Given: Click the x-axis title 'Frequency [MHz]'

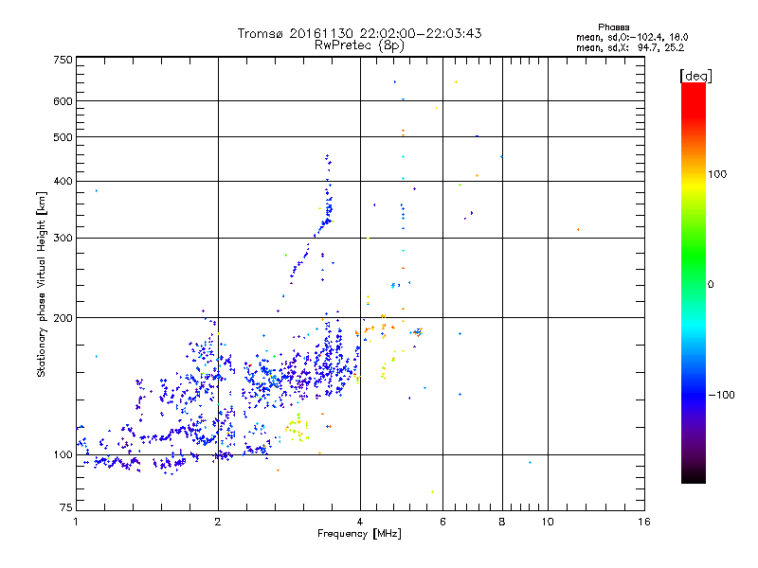Looking at the screenshot, I should click(359, 534).
